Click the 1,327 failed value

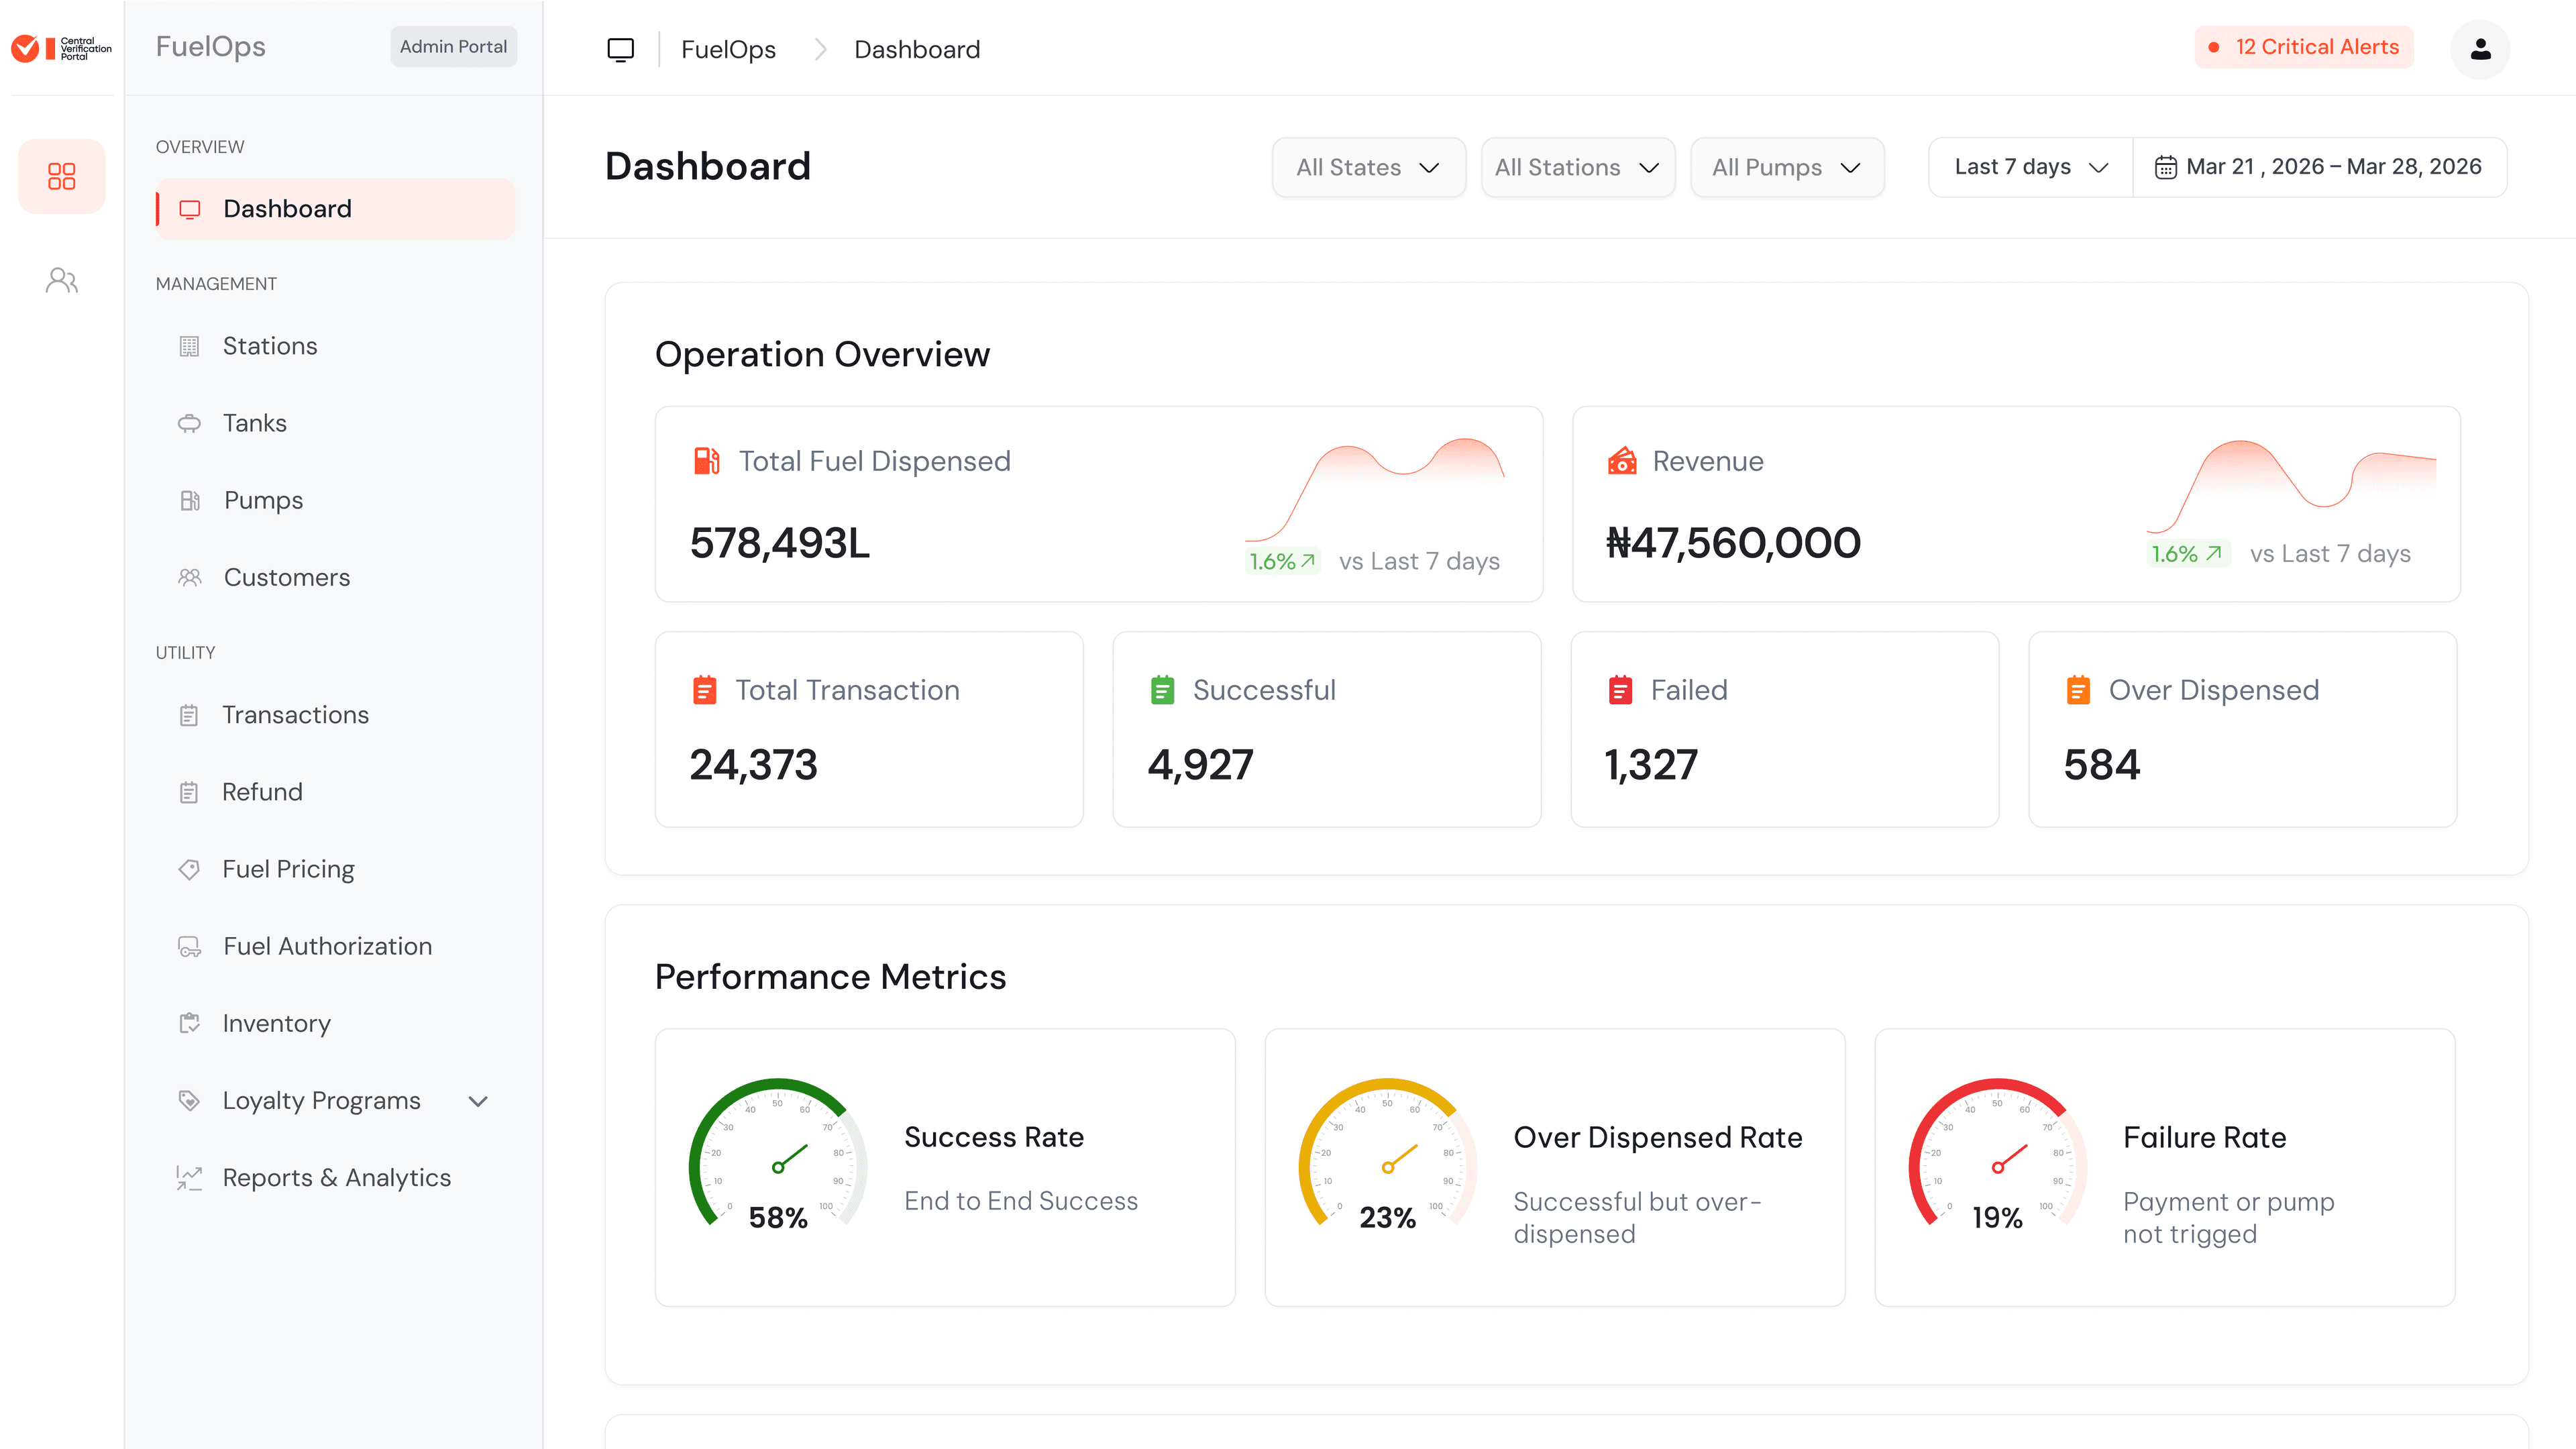coord(1651,765)
